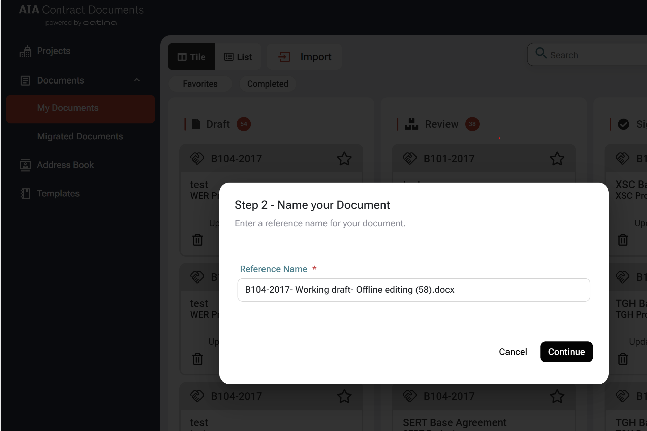
Task: Open My Documents
Action: click(x=81, y=108)
